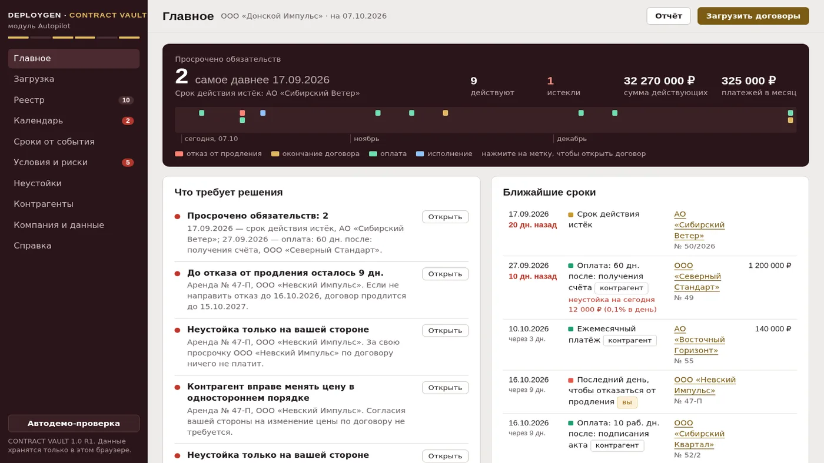The width and height of the screenshot is (824, 463).
Task: Click green marker beneath the red timeline marker
Action: click(242, 120)
